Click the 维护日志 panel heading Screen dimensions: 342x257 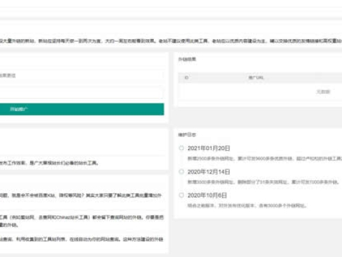187,135
